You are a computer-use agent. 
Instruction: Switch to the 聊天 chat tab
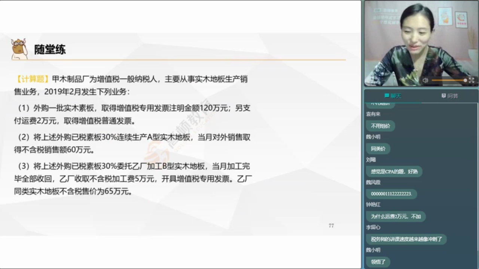pos(393,96)
